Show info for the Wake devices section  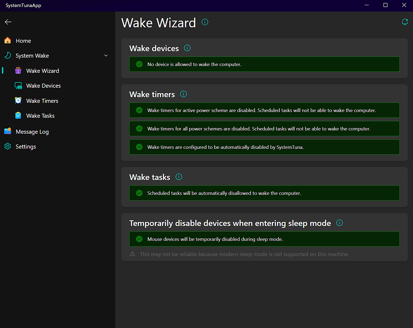[187, 48]
